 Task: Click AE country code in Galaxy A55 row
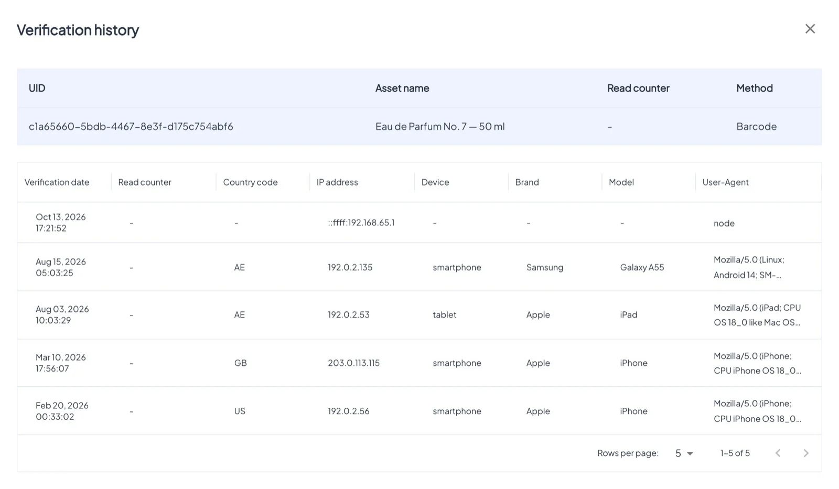click(239, 267)
